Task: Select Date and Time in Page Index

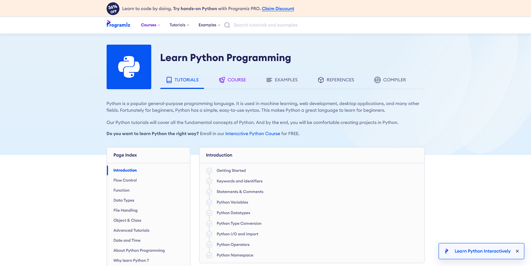Action: [x=127, y=240]
